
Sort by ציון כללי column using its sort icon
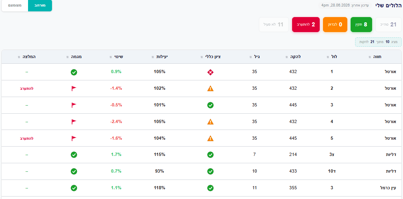click(x=202, y=57)
